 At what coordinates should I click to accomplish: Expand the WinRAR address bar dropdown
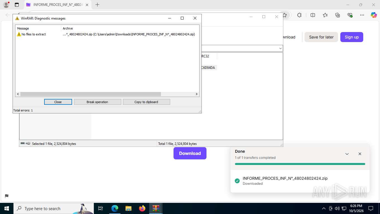tap(281, 48)
